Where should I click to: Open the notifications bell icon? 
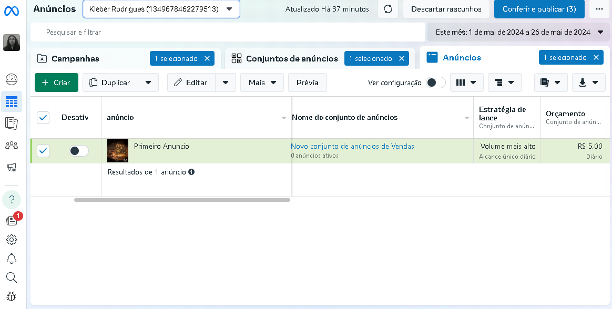point(12,258)
